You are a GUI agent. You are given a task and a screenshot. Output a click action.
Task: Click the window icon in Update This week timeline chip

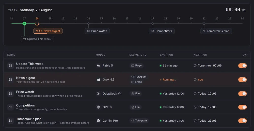coord(24,39)
